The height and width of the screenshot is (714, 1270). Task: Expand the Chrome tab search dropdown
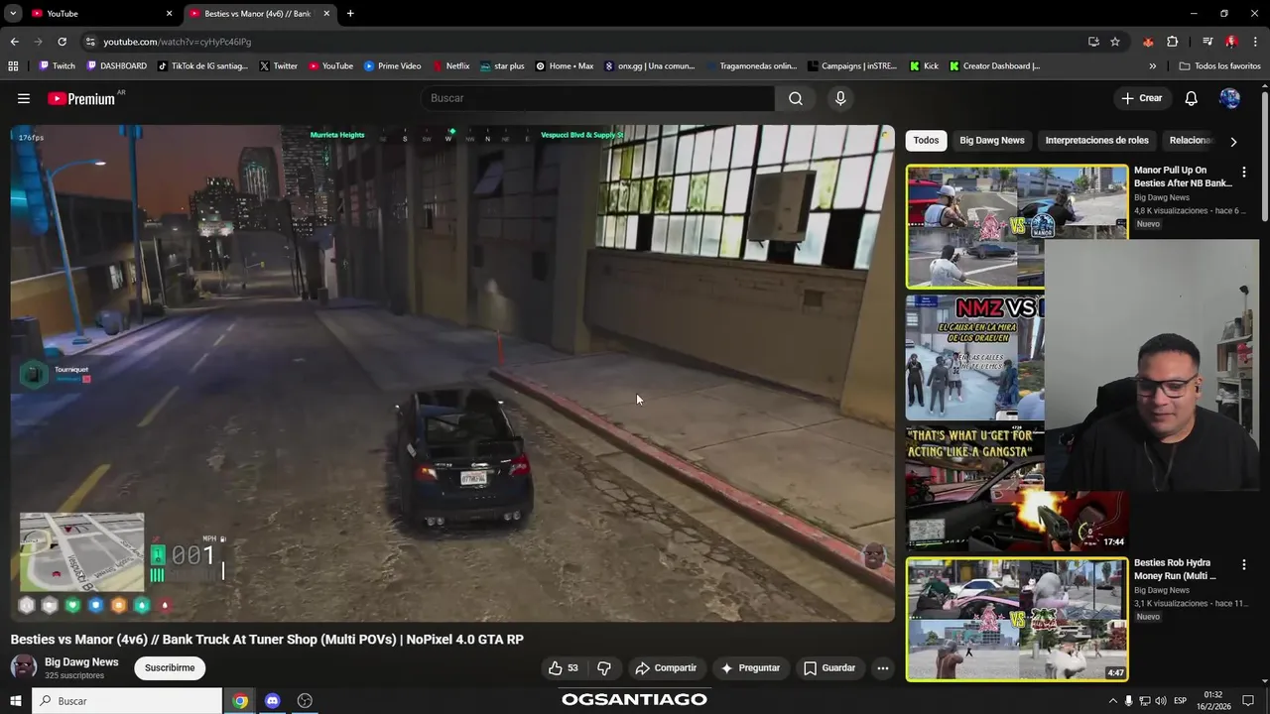pos(13,14)
